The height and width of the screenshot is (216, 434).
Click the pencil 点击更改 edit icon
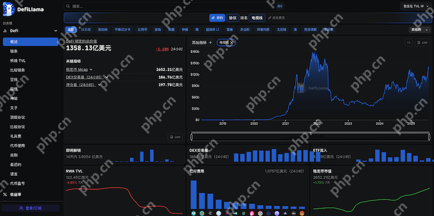point(270,18)
